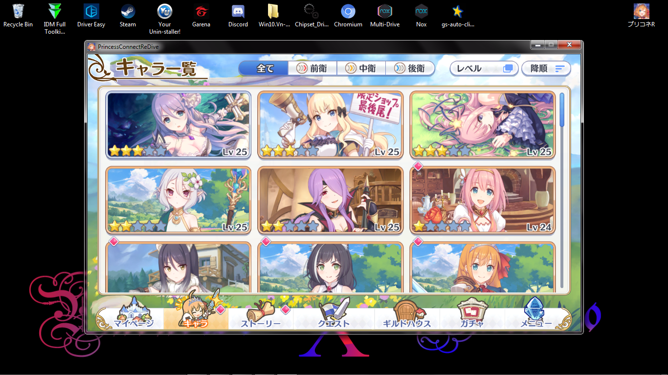Open the ストーリー scroll icon
668x375 pixels.
(x=261, y=314)
